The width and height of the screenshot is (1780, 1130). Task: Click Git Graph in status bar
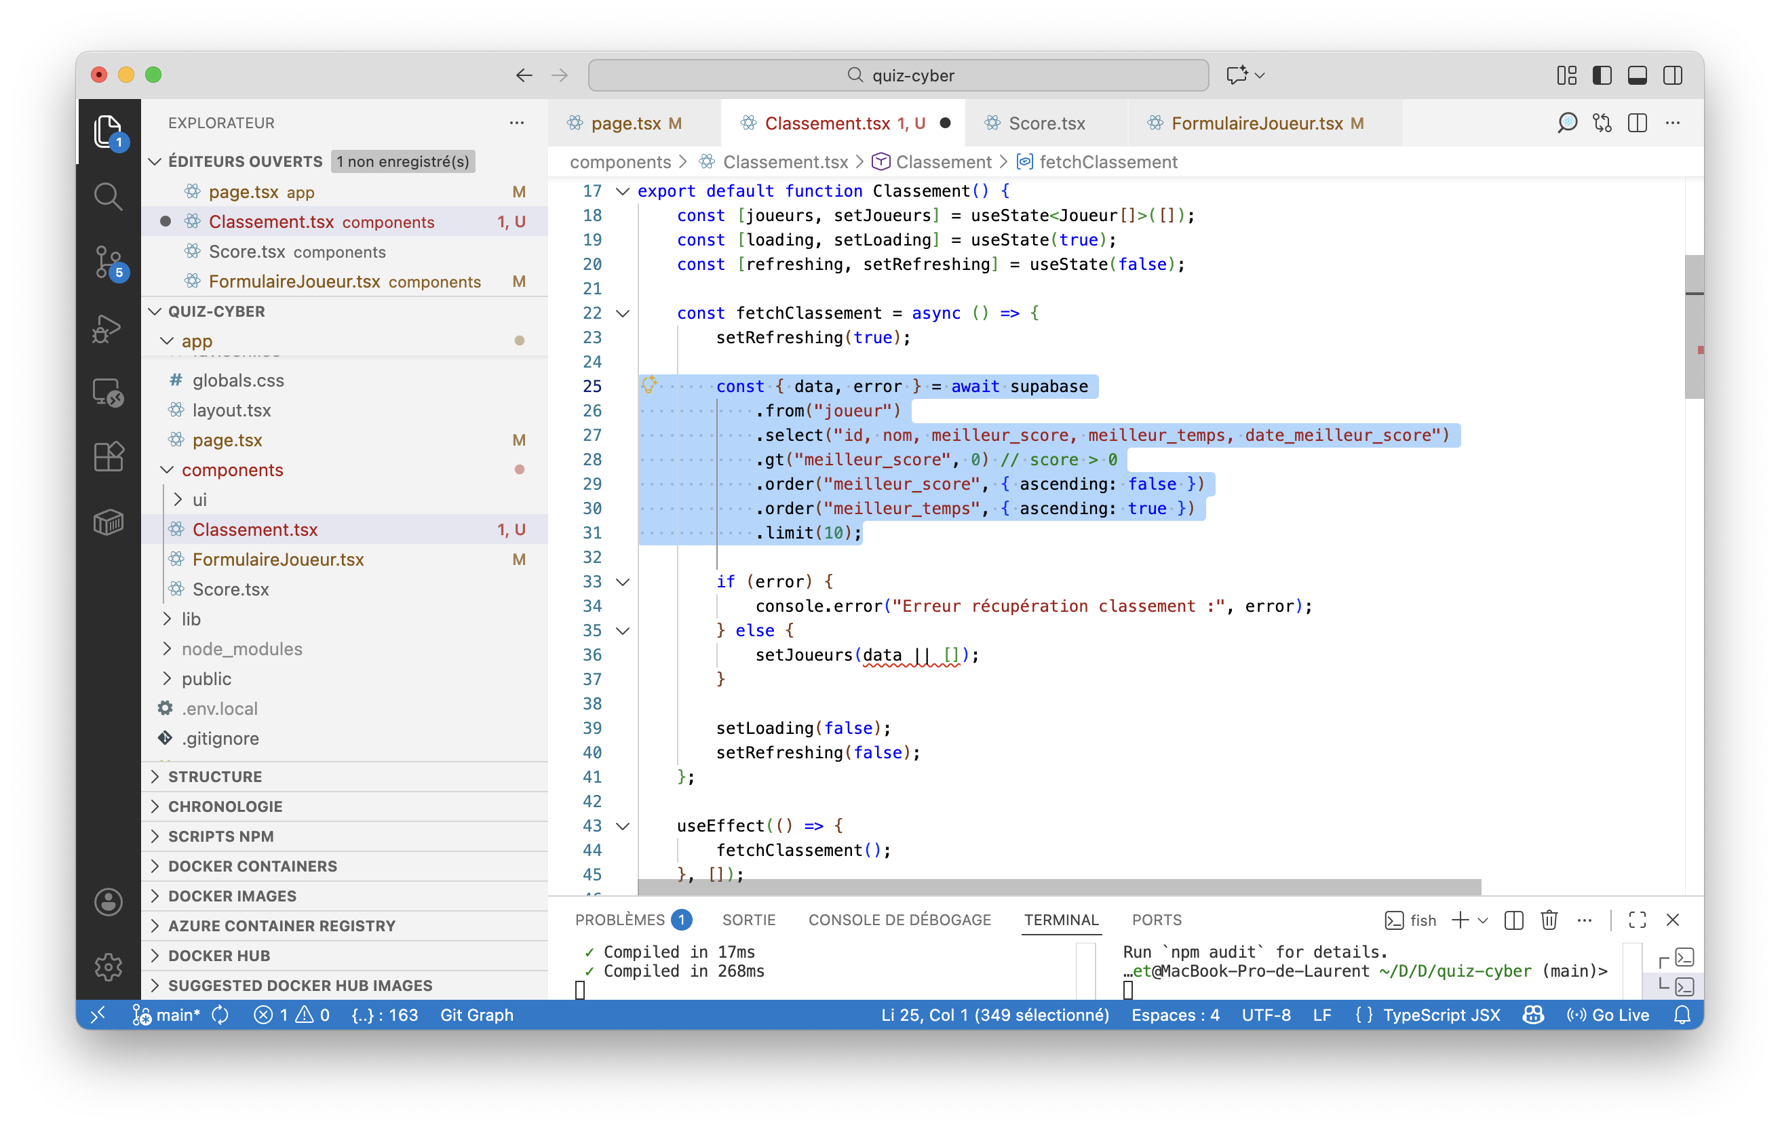click(x=477, y=1015)
